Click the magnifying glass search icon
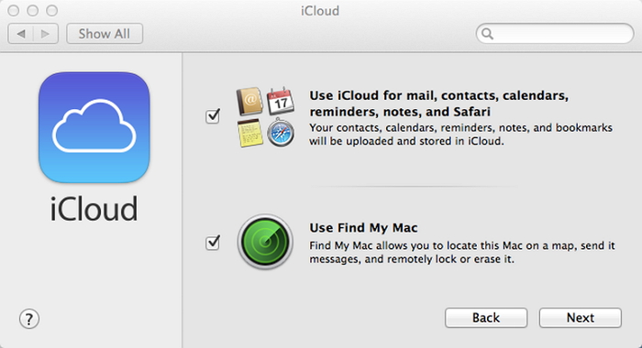The height and width of the screenshot is (348, 642). tap(487, 34)
